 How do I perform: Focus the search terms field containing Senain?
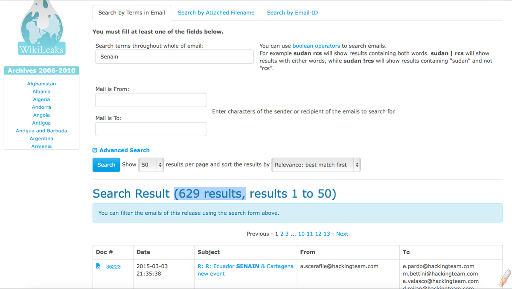pyautogui.click(x=174, y=57)
